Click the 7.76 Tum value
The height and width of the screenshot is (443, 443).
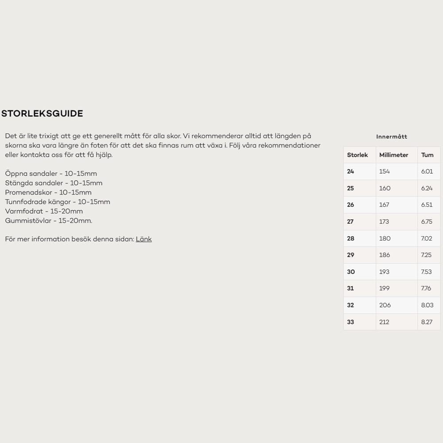[x=426, y=288]
